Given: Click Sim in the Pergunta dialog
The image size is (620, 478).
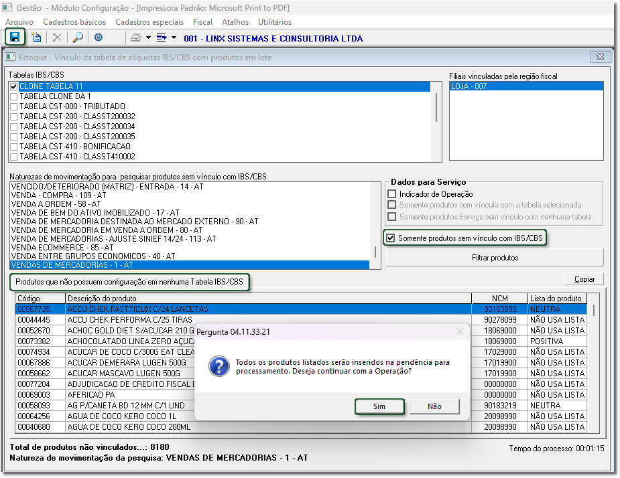Looking at the screenshot, I should click(x=379, y=406).
